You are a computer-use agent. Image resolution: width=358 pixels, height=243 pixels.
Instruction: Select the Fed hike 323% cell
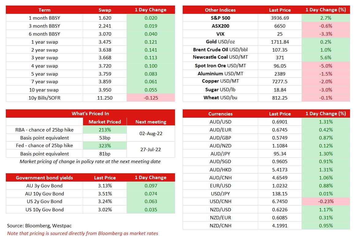tap(105, 146)
